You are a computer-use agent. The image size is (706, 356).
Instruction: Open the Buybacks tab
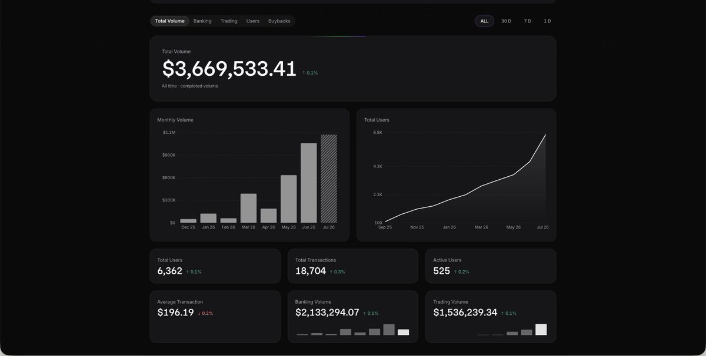(279, 21)
